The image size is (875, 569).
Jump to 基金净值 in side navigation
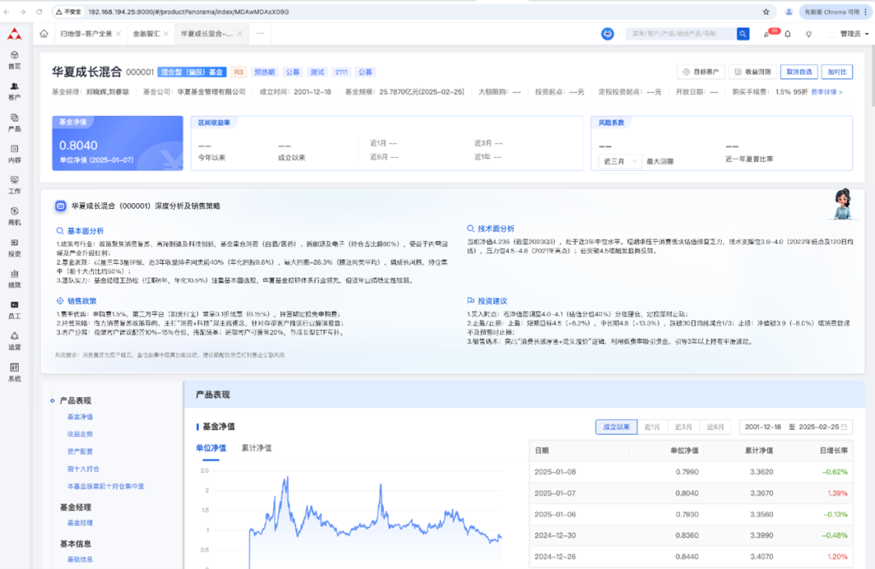coord(79,417)
